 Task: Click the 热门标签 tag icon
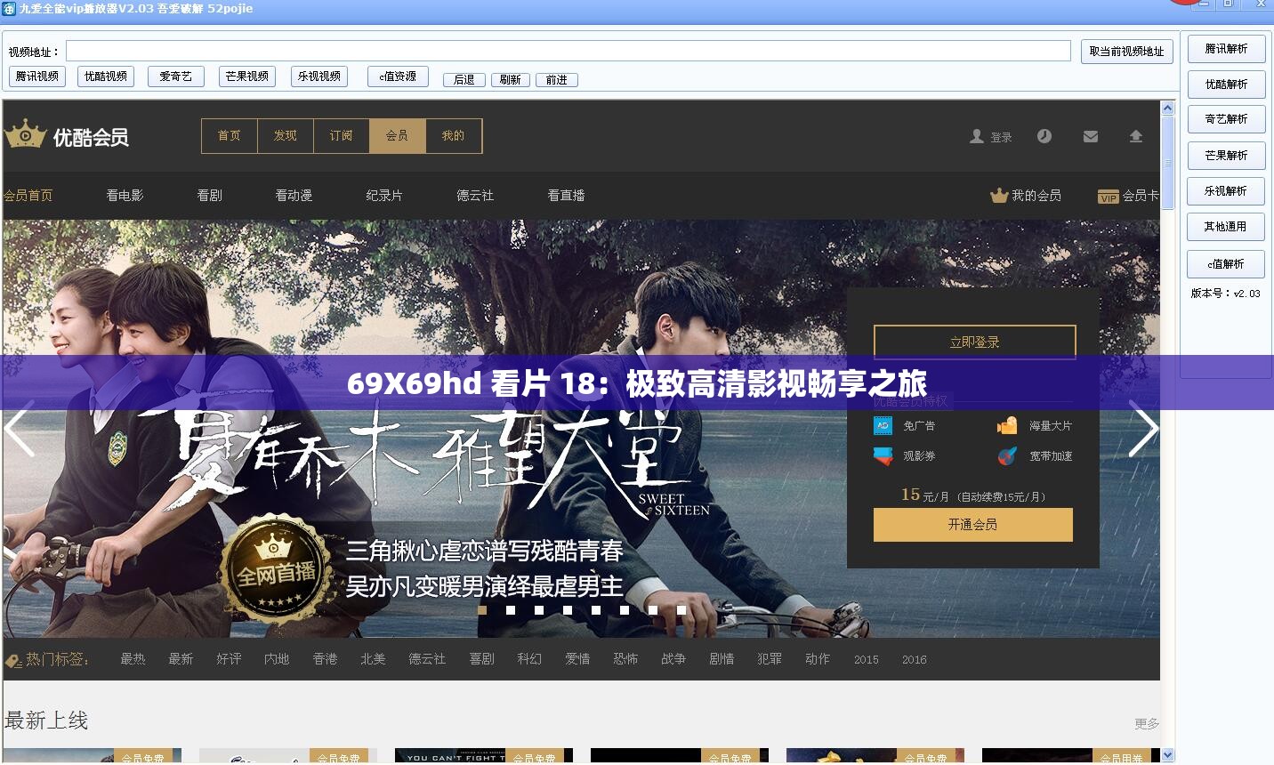pyautogui.click(x=13, y=661)
